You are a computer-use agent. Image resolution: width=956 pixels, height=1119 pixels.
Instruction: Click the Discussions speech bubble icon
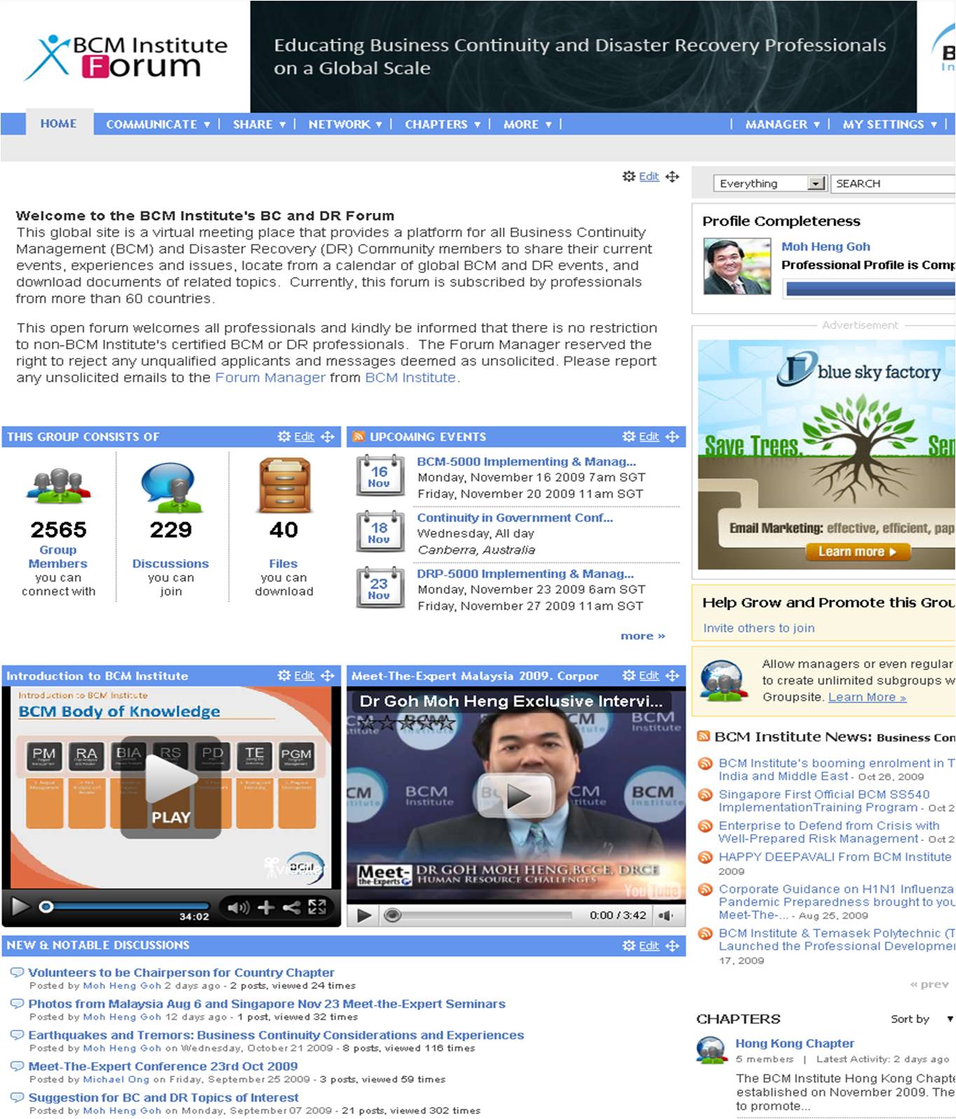click(x=171, y=487)
